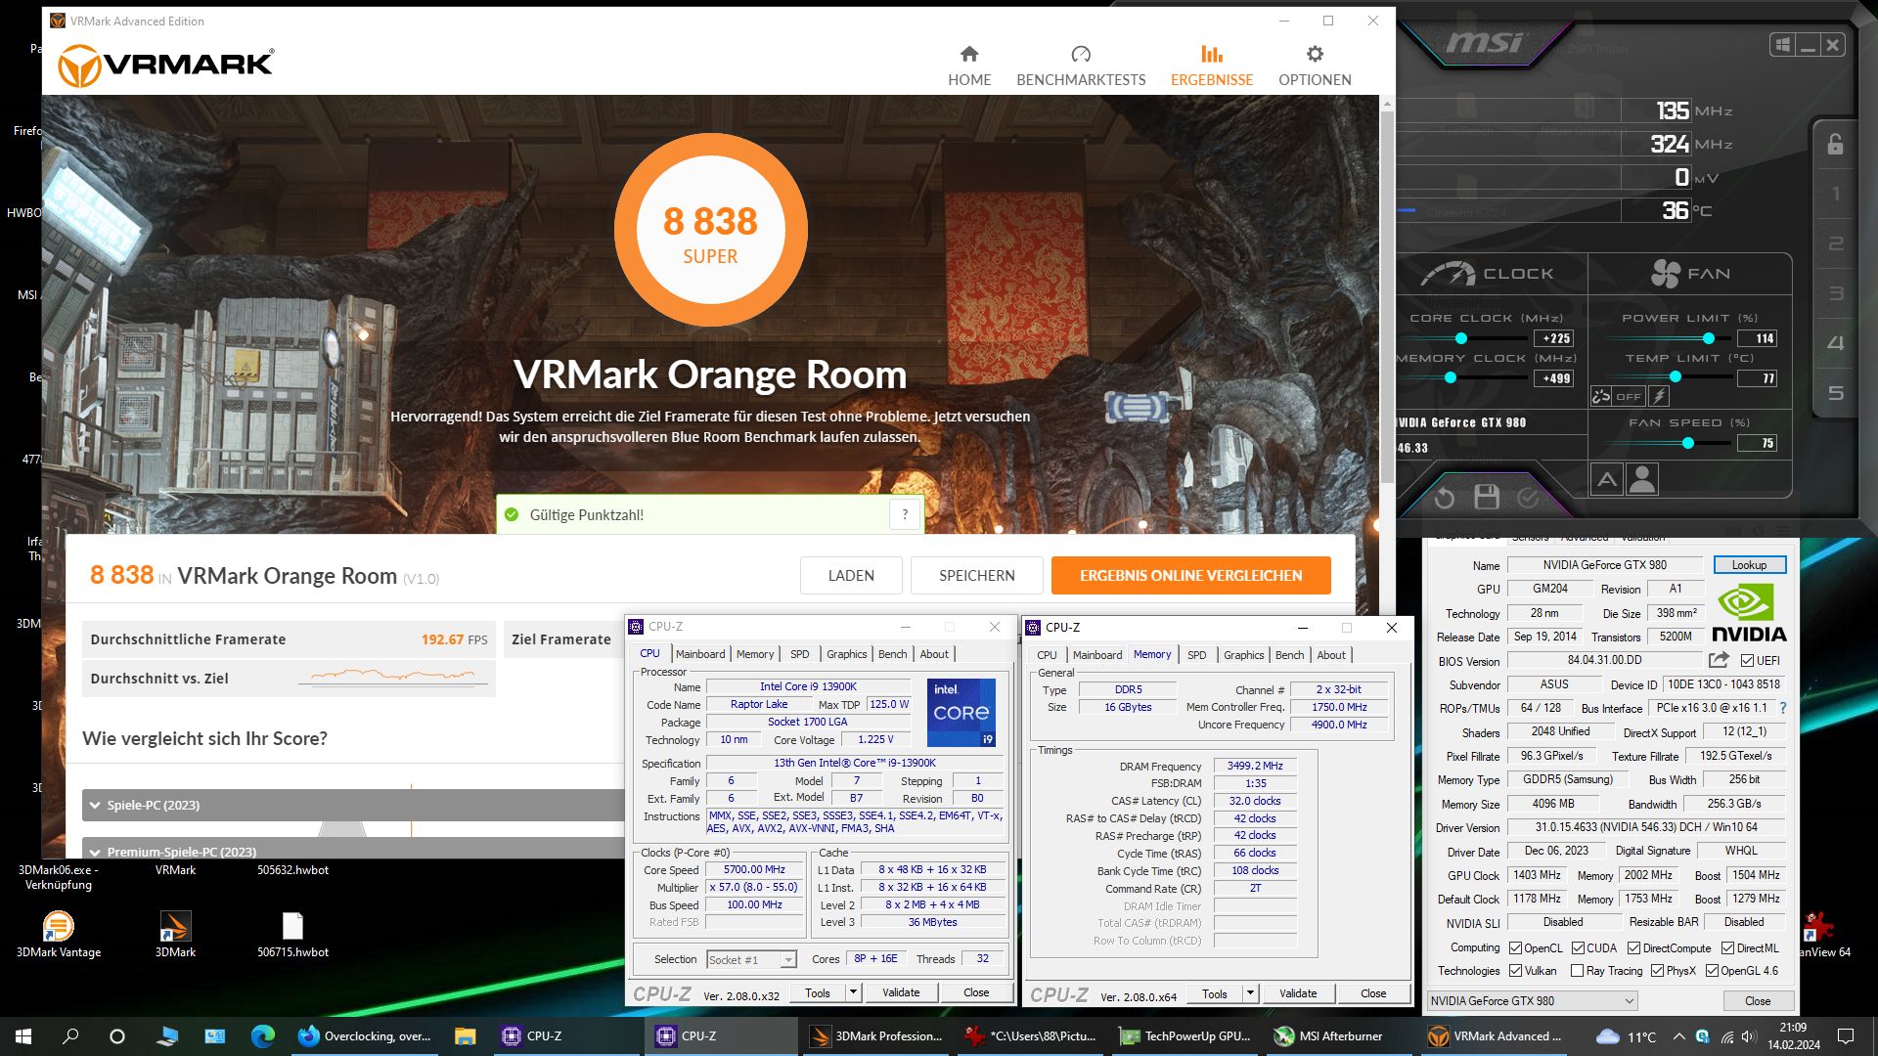Viewport: 1878px width, 1056px height.
Task: Click Lookup button in GPU-Z
Action: pyautogui.click(x=1749, y=565)
